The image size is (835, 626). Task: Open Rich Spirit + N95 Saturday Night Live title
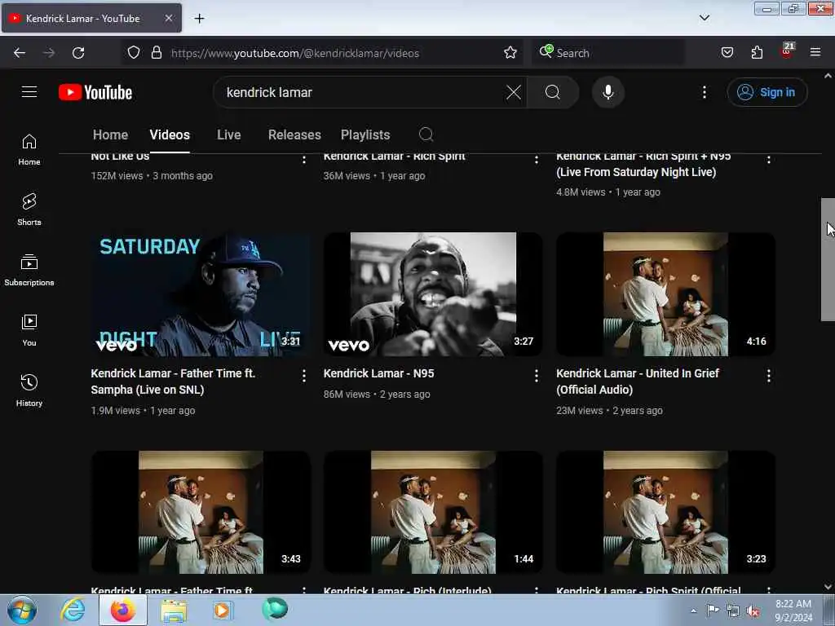[x=643, y=164]
